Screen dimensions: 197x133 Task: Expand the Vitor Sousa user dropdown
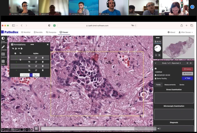pyautogui.click(x=186, y=32)
